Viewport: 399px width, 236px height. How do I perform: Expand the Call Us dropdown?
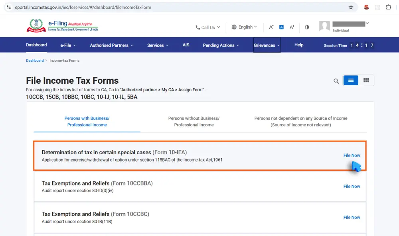click(x=207, y=28)
